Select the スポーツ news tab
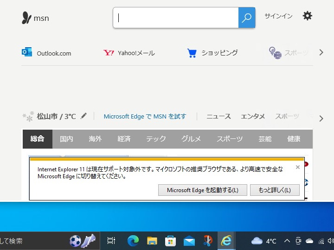This screenshot has width=334, height=250. (230, 139)
